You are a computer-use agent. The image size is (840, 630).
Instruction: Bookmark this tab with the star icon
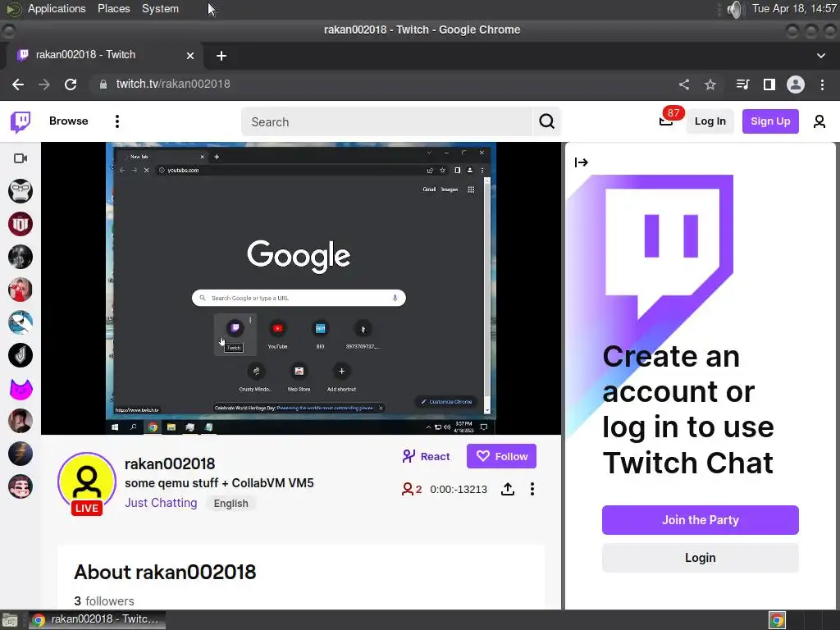click(710, 84)
